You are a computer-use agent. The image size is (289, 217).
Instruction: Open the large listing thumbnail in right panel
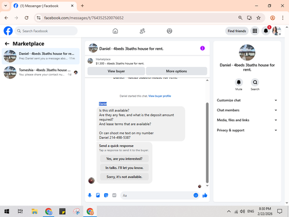(247, 53)
